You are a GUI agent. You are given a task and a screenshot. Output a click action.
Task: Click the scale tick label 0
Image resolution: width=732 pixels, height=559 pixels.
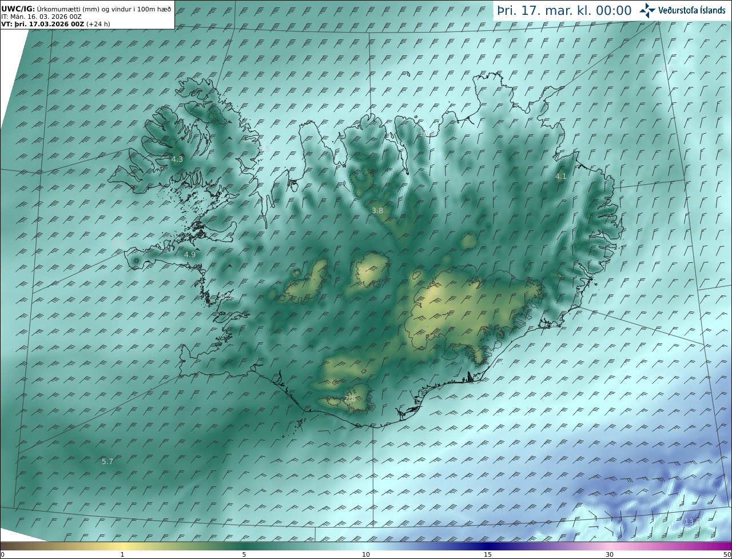tap(2, 555)
